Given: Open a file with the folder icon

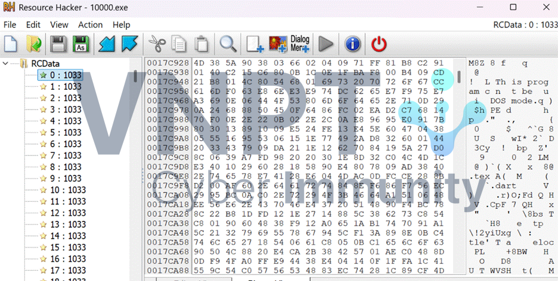Looking at the screenshot, I should 33,43.
